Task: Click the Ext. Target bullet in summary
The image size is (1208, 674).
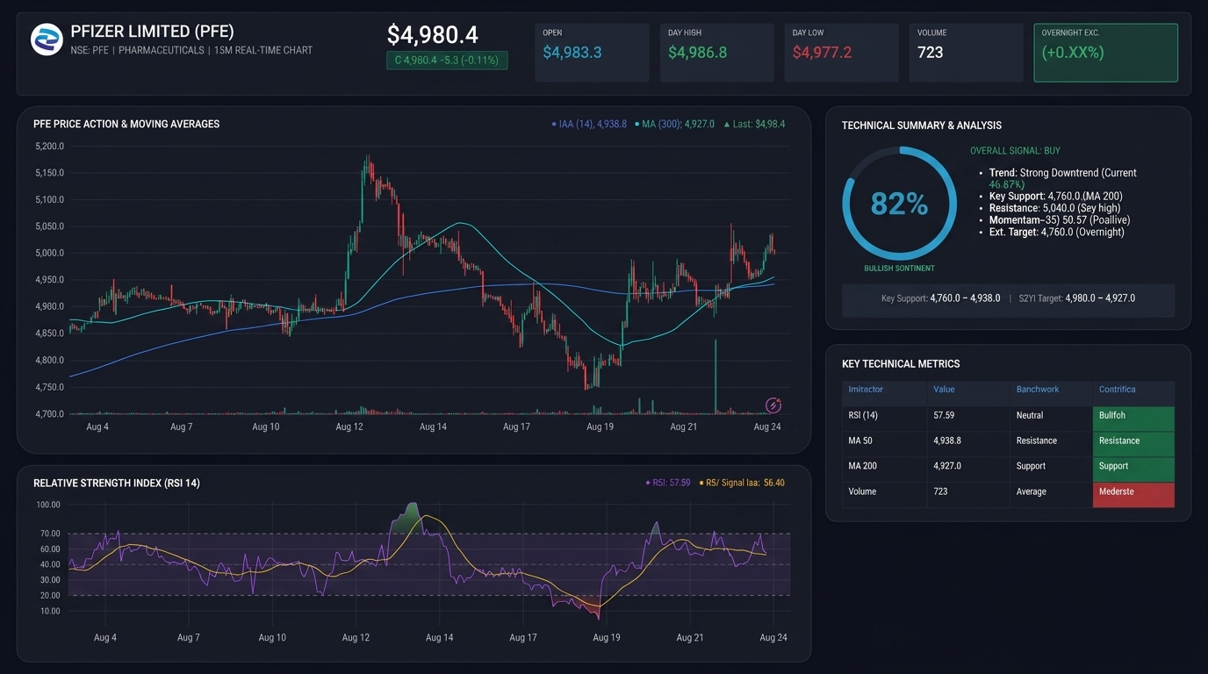Action: [x=1057, y=233]
